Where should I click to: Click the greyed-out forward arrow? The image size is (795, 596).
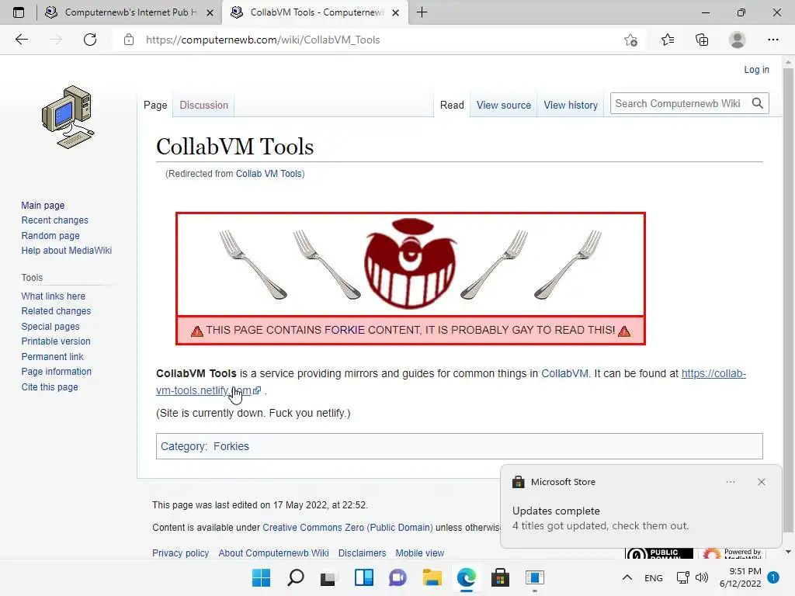tap(56, 40)
